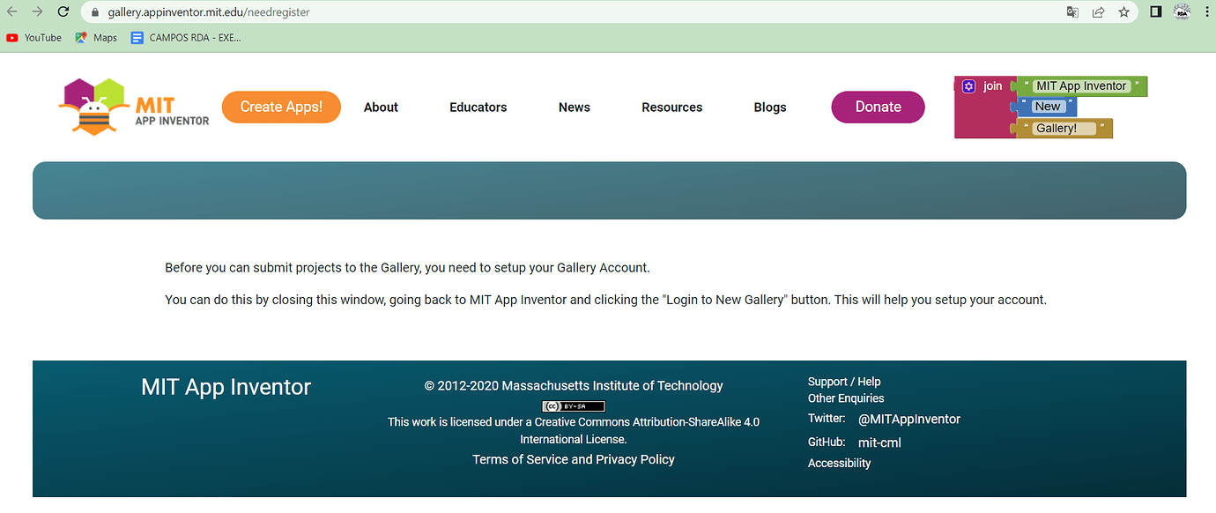Click the address bar URL

click(x=209, y=12)
